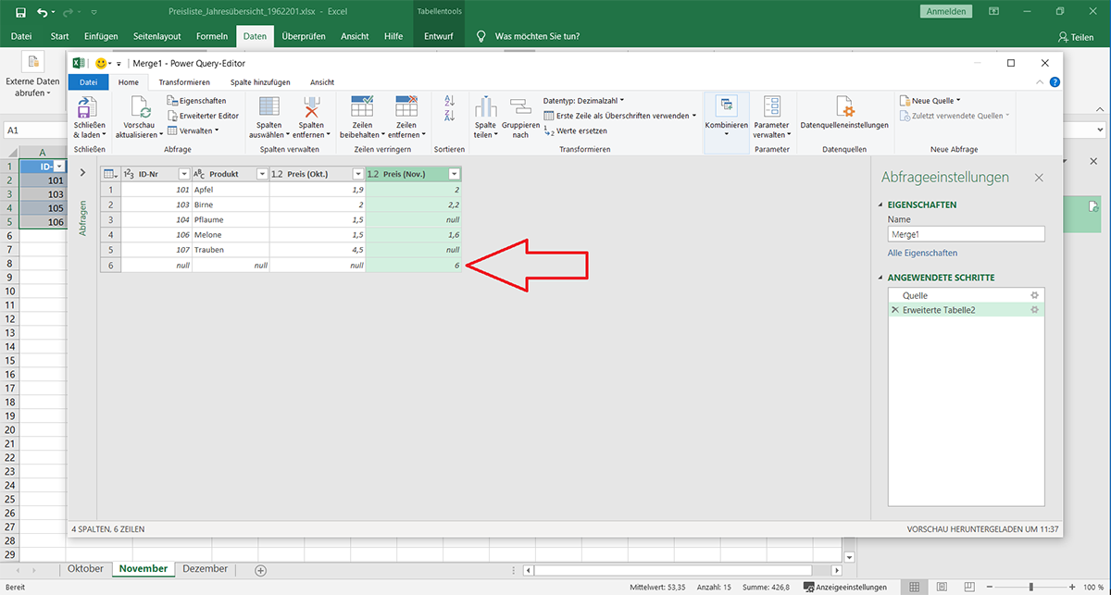This screenshot has width=1111, height=595.
Task: Click the smiley feedback icon in title bar
Action: click(x=102, y=63)
